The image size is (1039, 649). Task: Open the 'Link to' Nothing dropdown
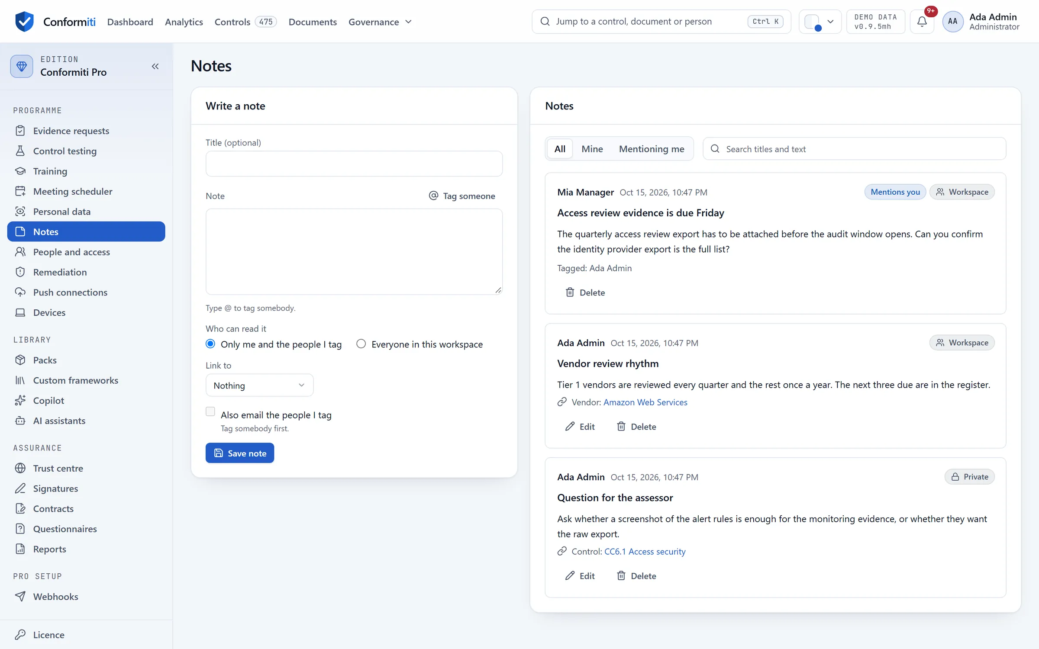(259, 385)
